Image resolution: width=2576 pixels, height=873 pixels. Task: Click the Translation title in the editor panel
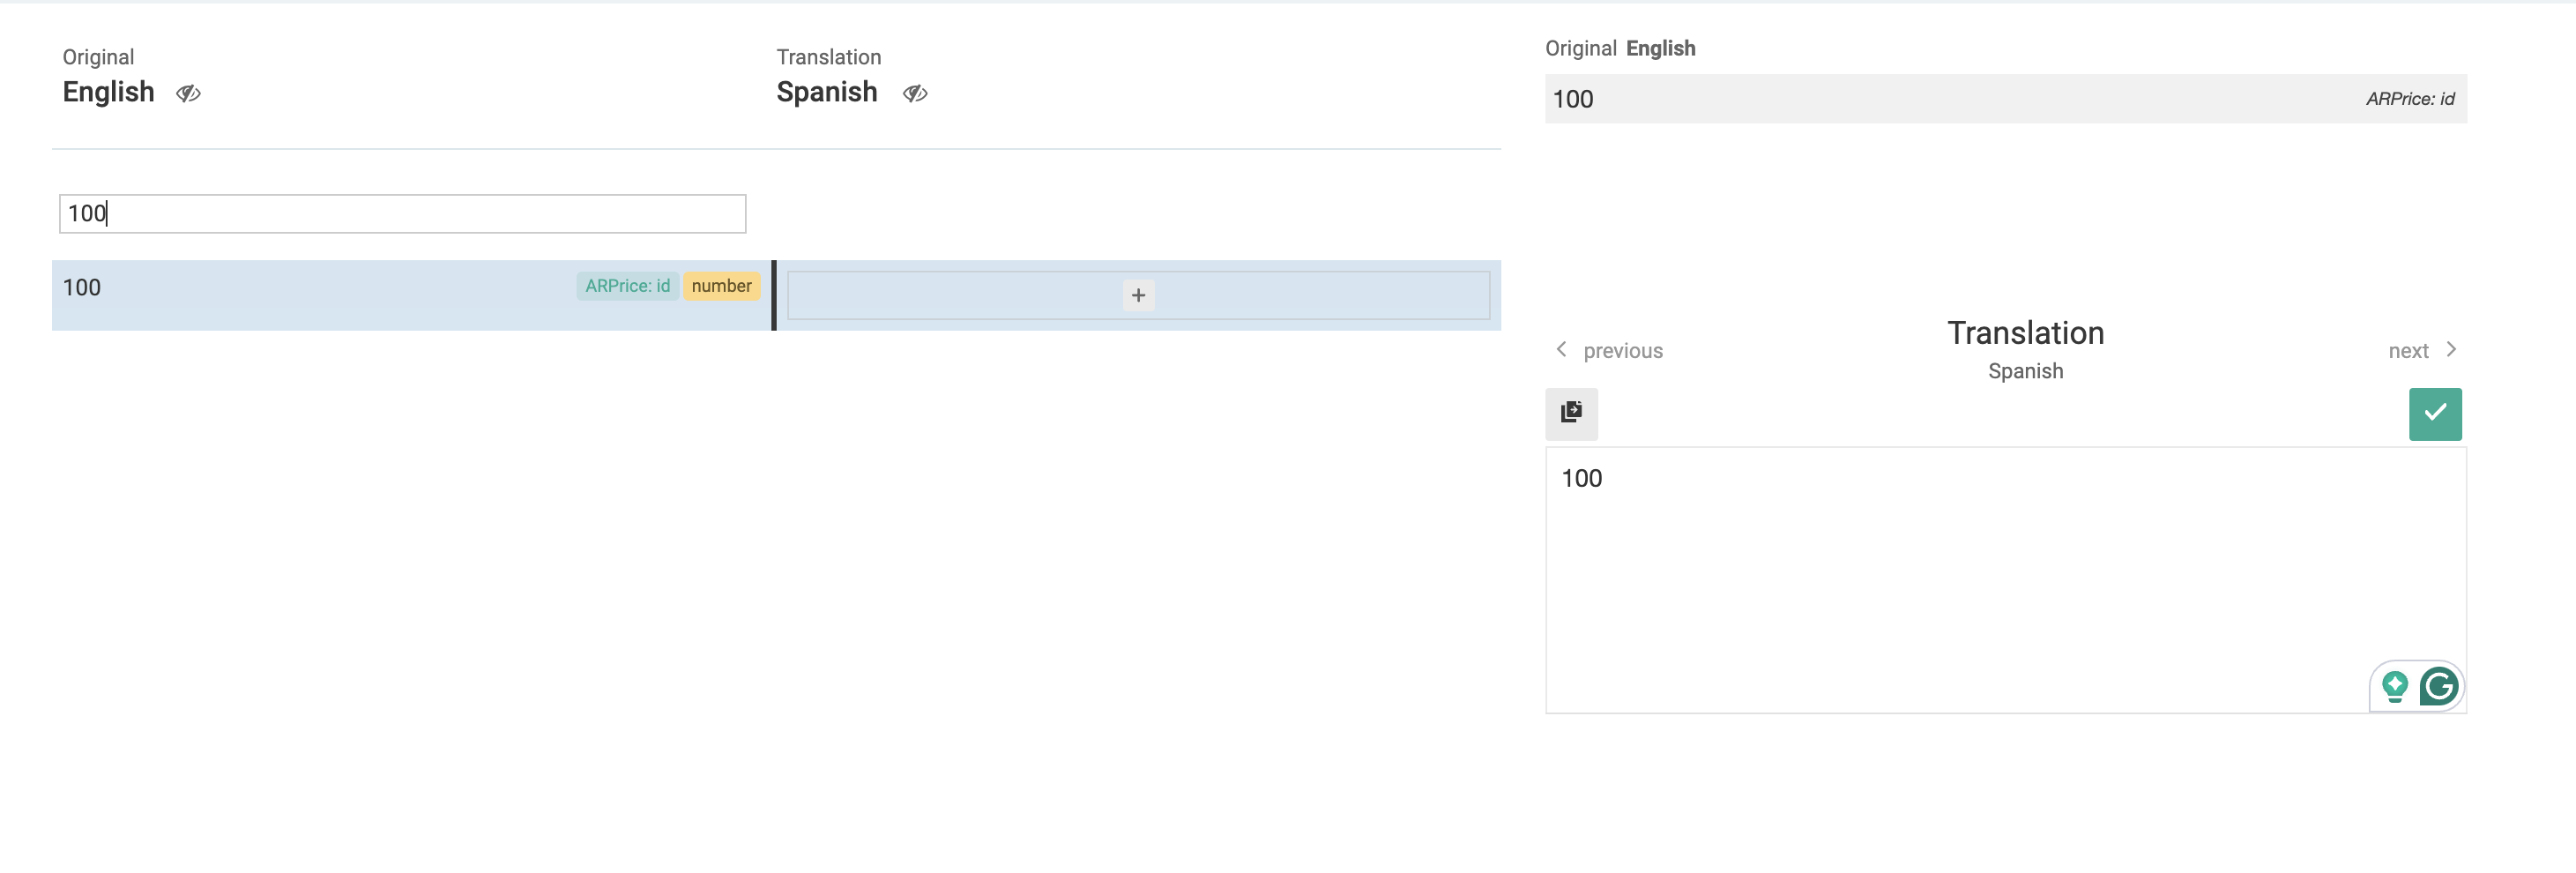point(2025,333)
